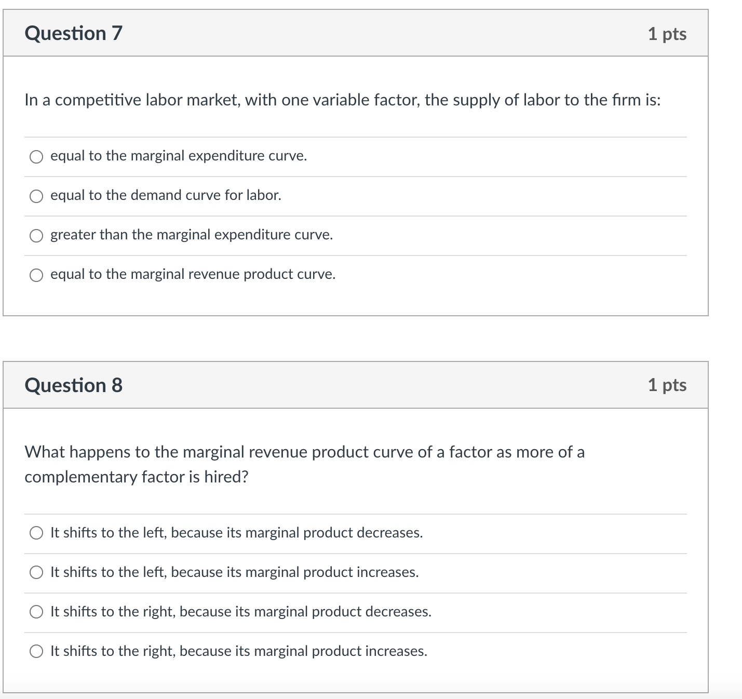Screen dimensions: 742x699
Task: Click answer text 'equal to the marginal expenditure curve.'
Action: coord(179,156)
